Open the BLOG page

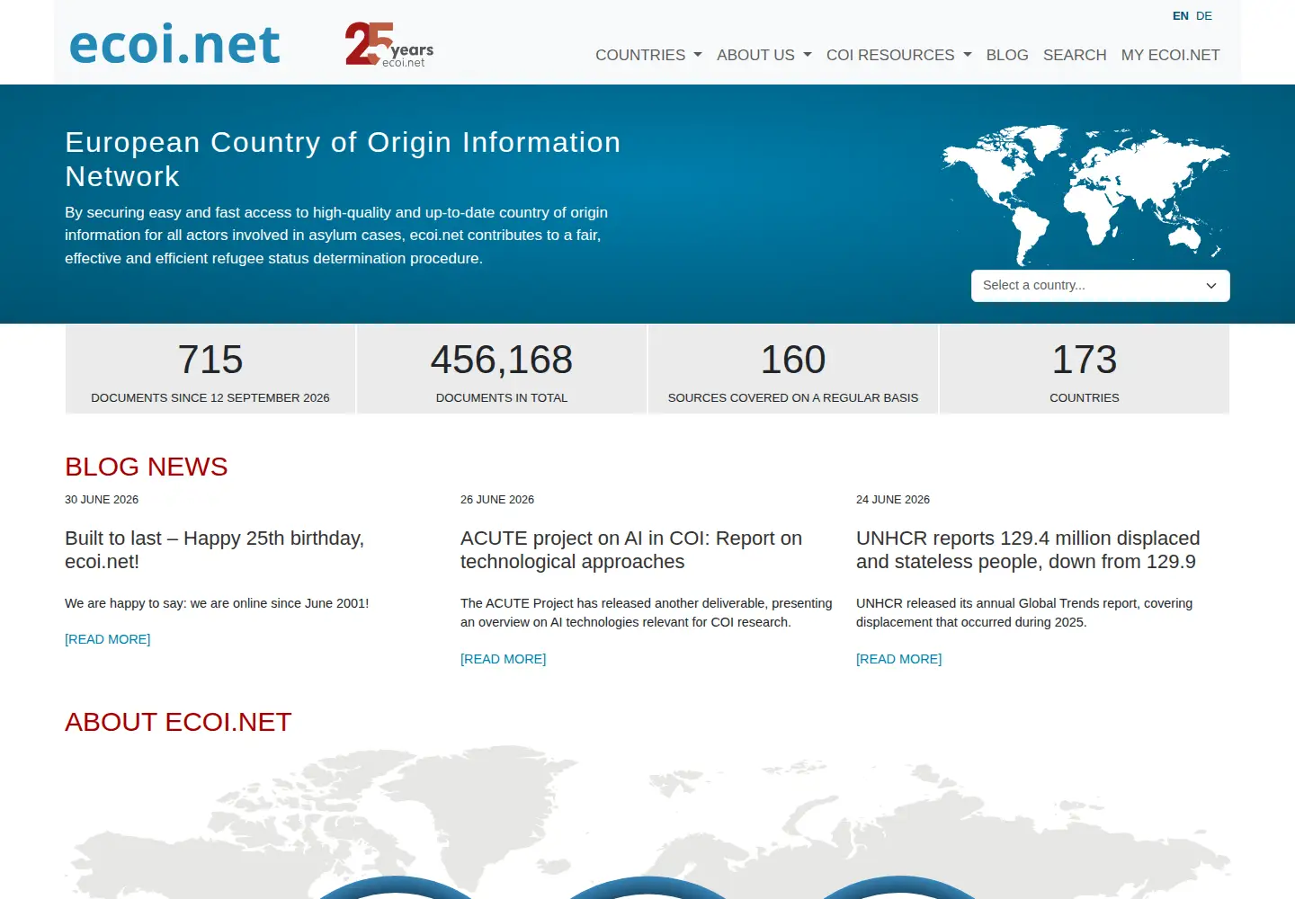click(x=1007, y=55)
